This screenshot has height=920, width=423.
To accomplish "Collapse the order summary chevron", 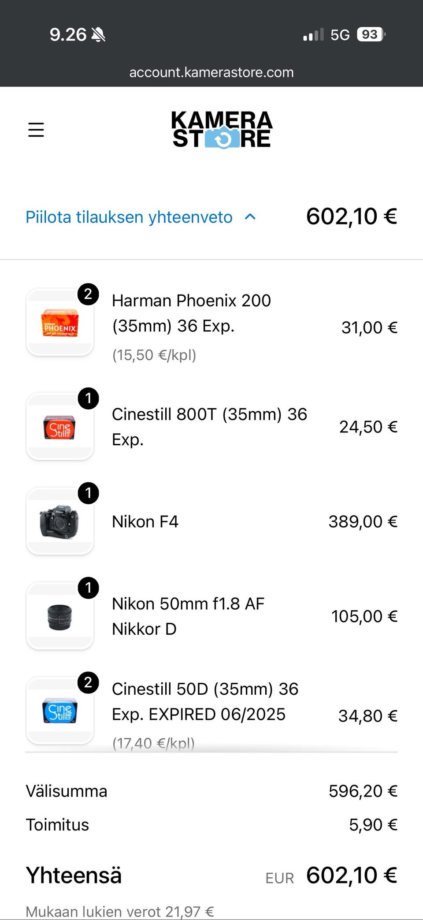I will pos(250,217).
